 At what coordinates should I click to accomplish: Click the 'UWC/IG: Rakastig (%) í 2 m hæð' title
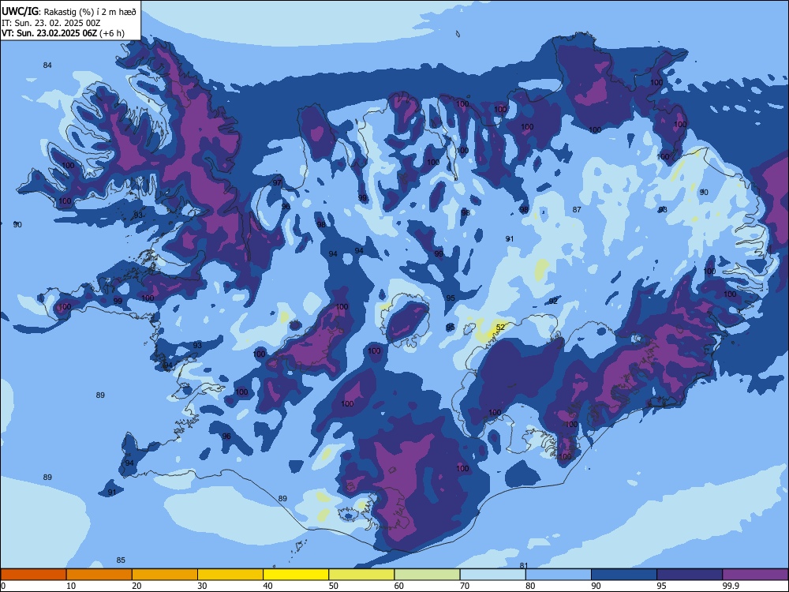69,12
